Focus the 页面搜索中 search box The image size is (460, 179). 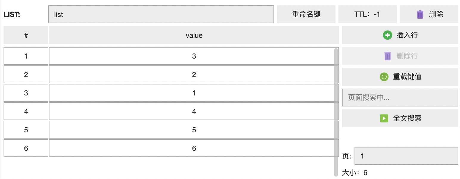pyautogui.click(x=400, y=98)
